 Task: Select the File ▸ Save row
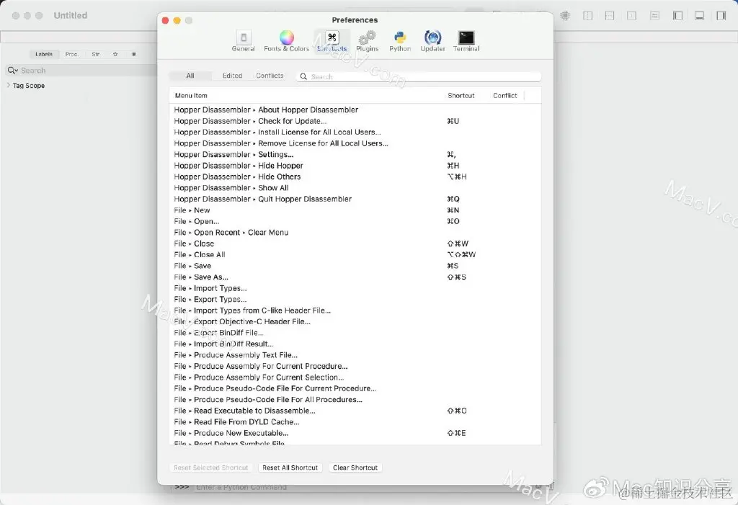point(355,266)
